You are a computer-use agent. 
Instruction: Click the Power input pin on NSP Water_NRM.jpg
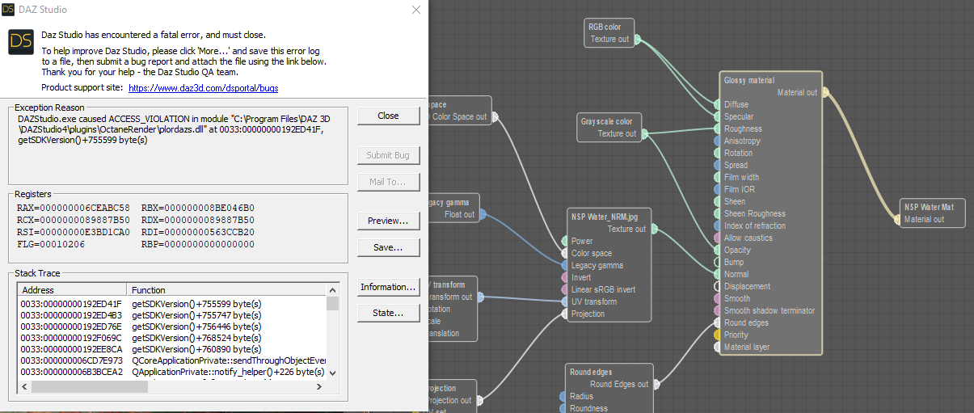tap(564, 241)
